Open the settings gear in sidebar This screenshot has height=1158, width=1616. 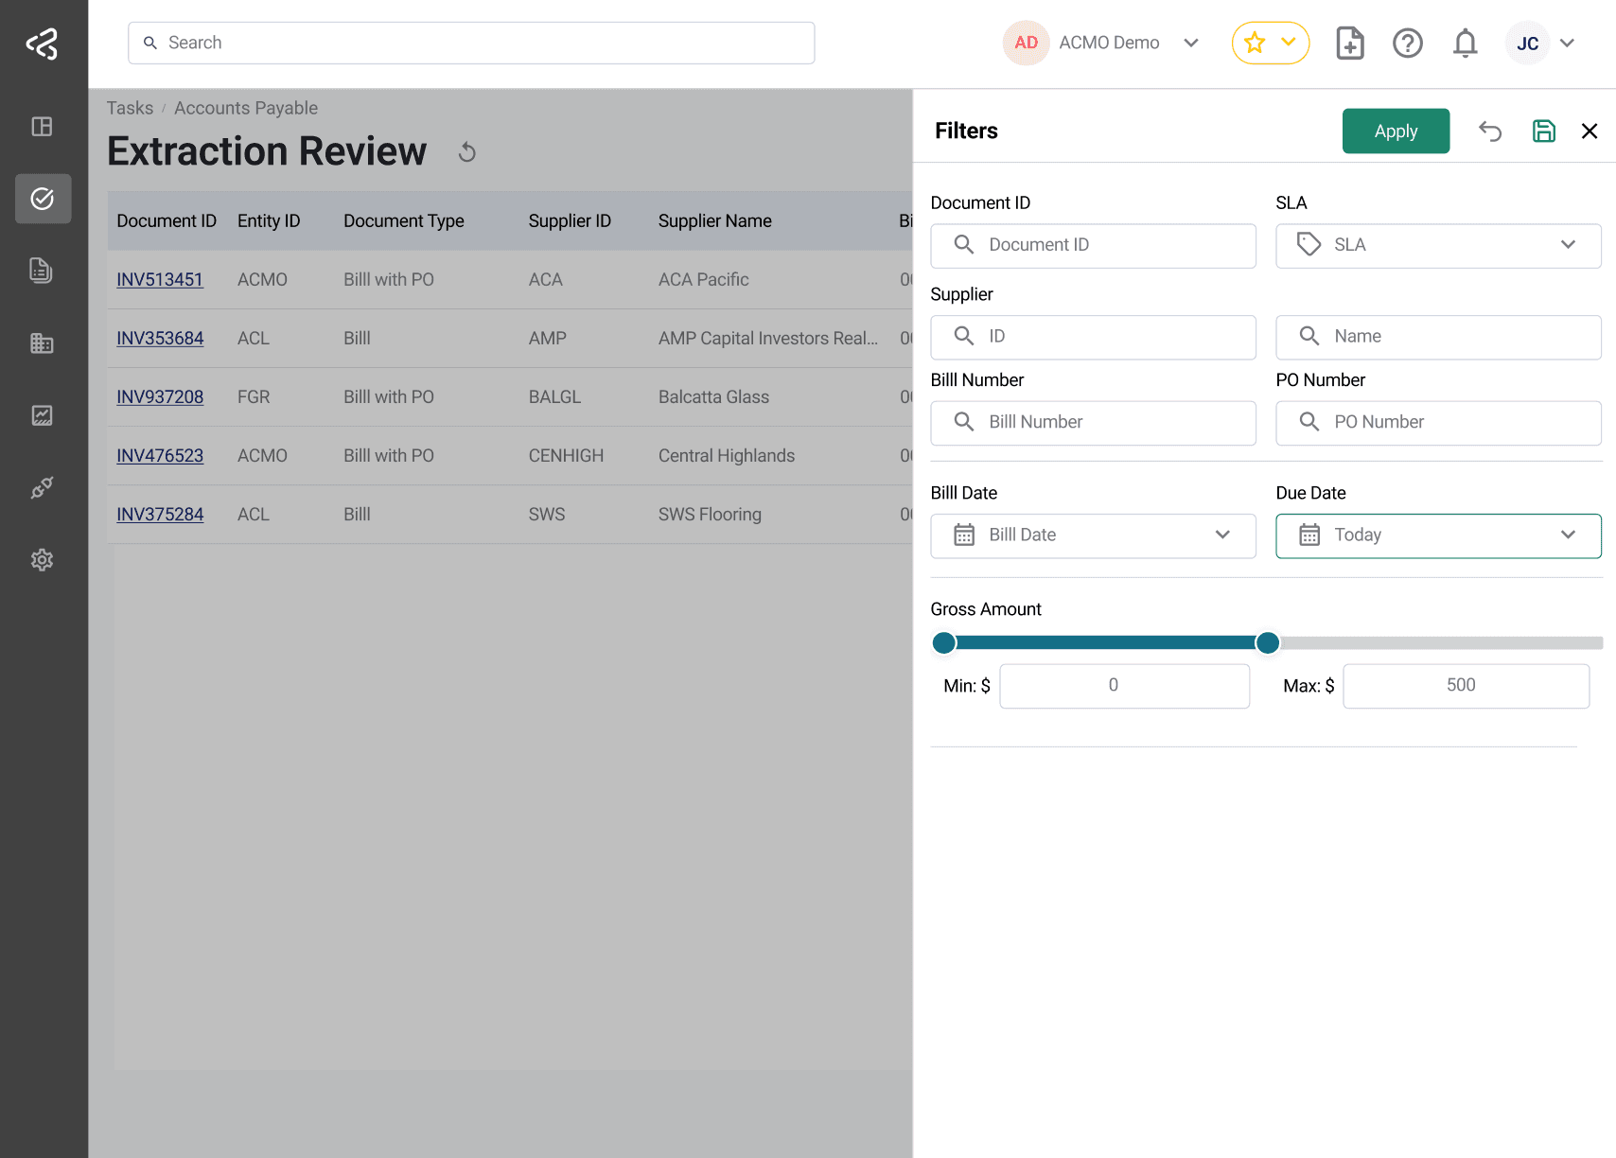coord(42,560)
